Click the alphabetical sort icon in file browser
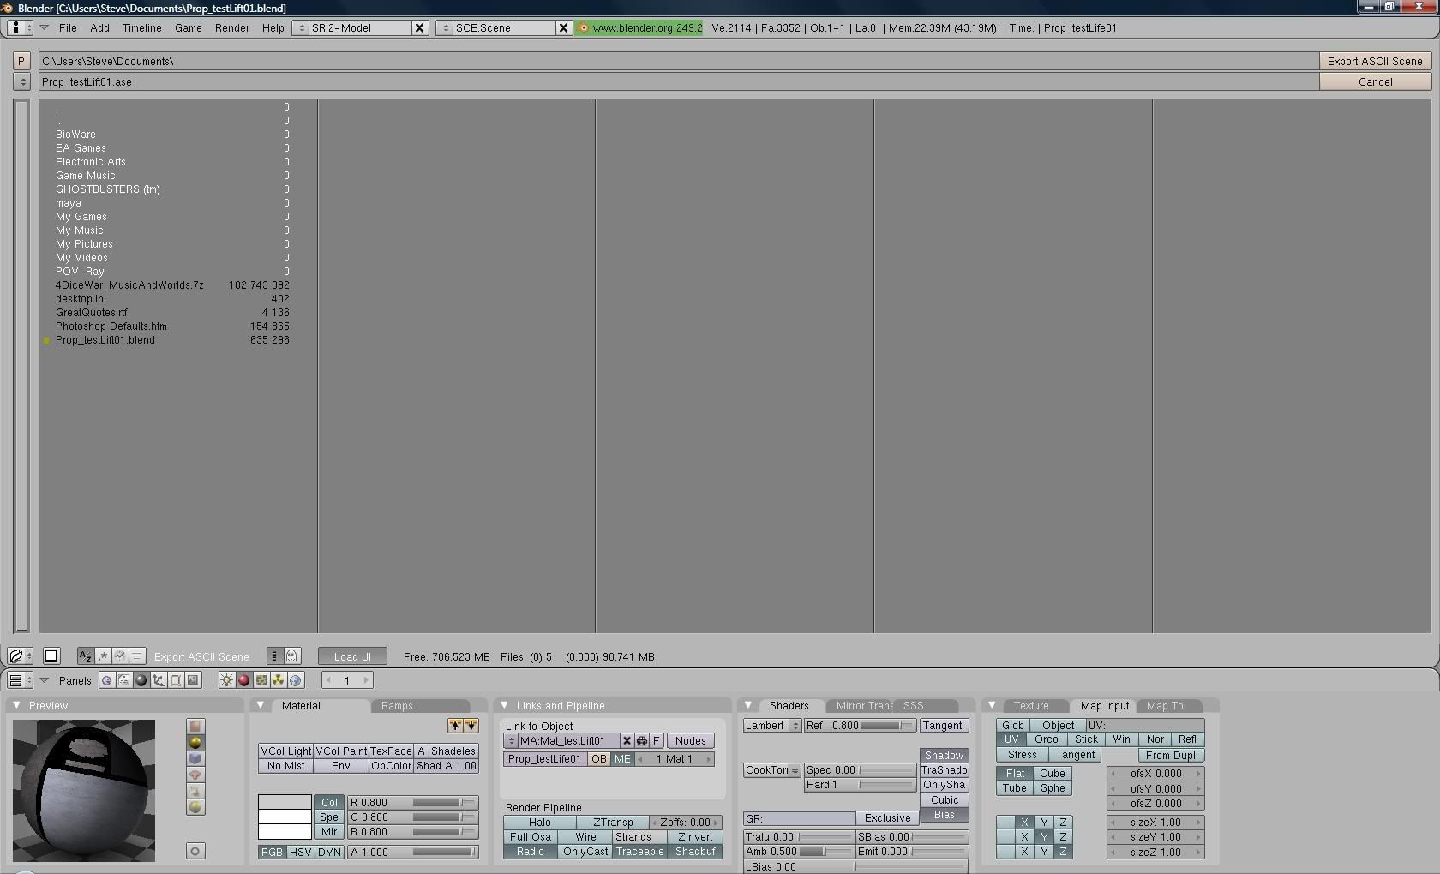Screen dimensions: 1440x874 [x=85, y=656]
